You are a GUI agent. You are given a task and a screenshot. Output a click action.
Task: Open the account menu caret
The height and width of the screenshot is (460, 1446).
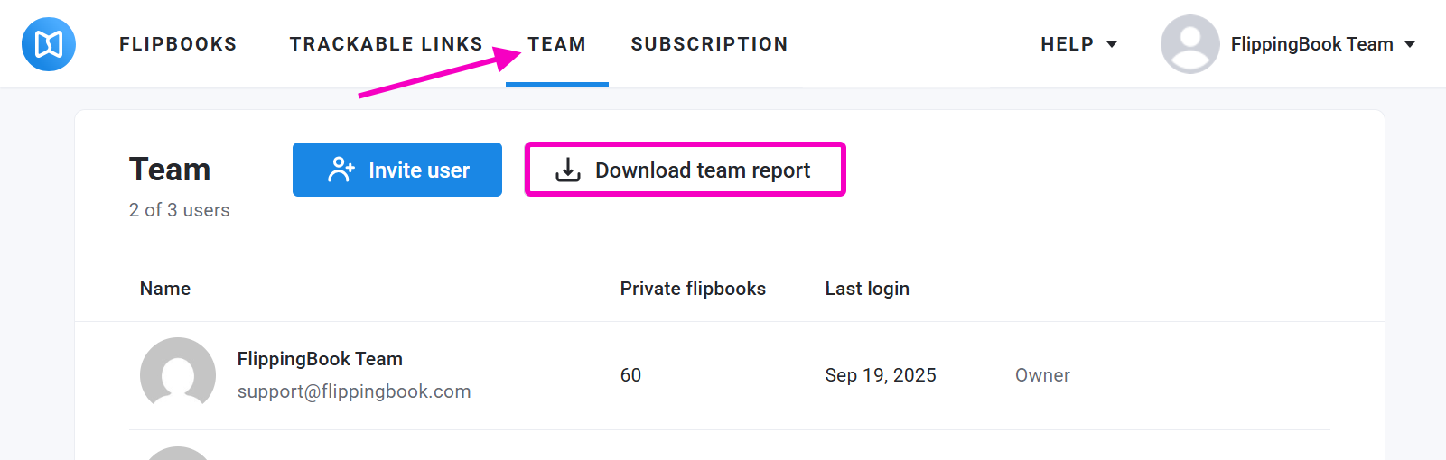pyautogui.click(x=1410, y=45)
